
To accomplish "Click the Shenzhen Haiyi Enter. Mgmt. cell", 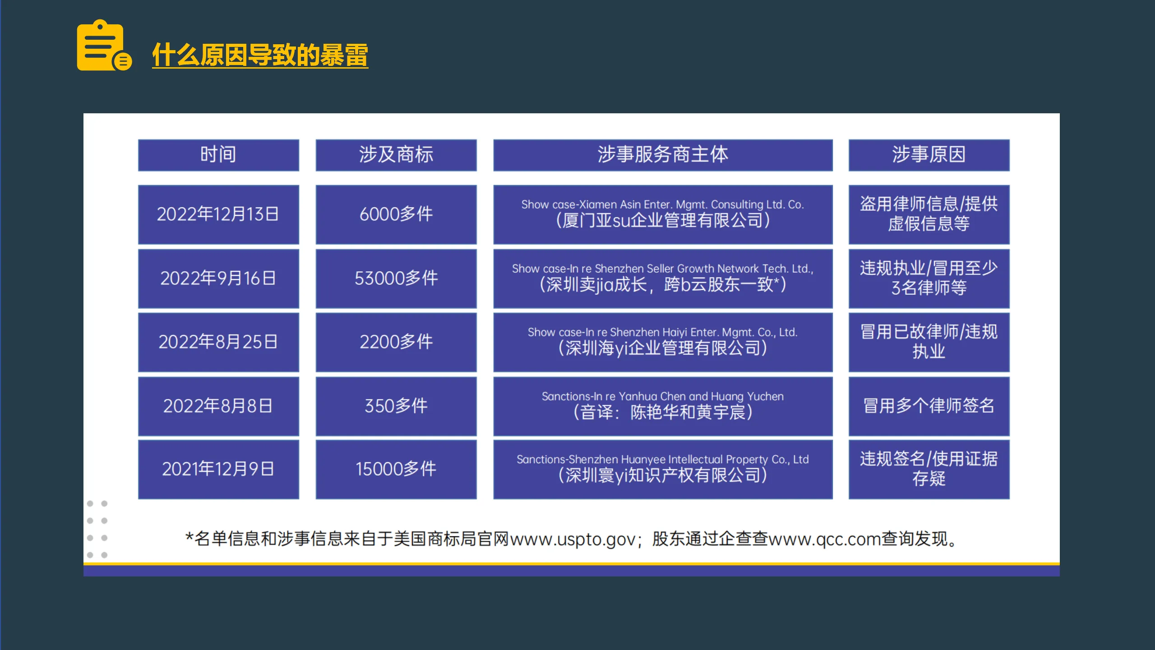I will 663,341.
